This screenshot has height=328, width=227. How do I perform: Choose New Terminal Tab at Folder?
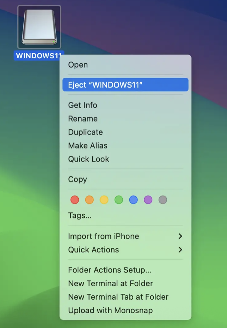(x=125, y=297)
